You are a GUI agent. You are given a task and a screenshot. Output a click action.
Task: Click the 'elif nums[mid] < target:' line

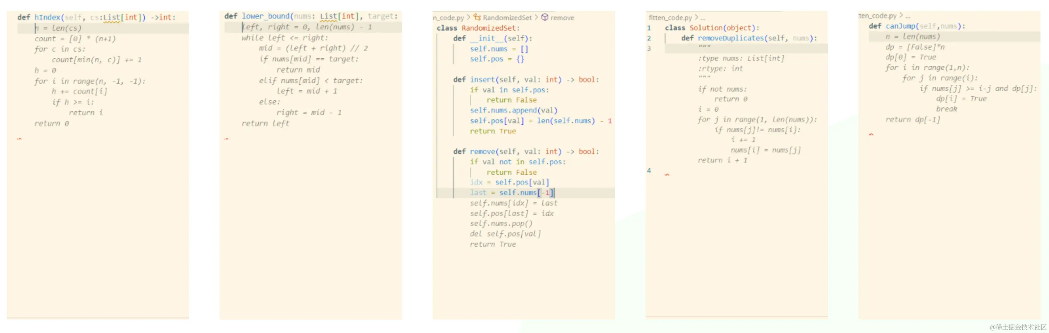311,80
